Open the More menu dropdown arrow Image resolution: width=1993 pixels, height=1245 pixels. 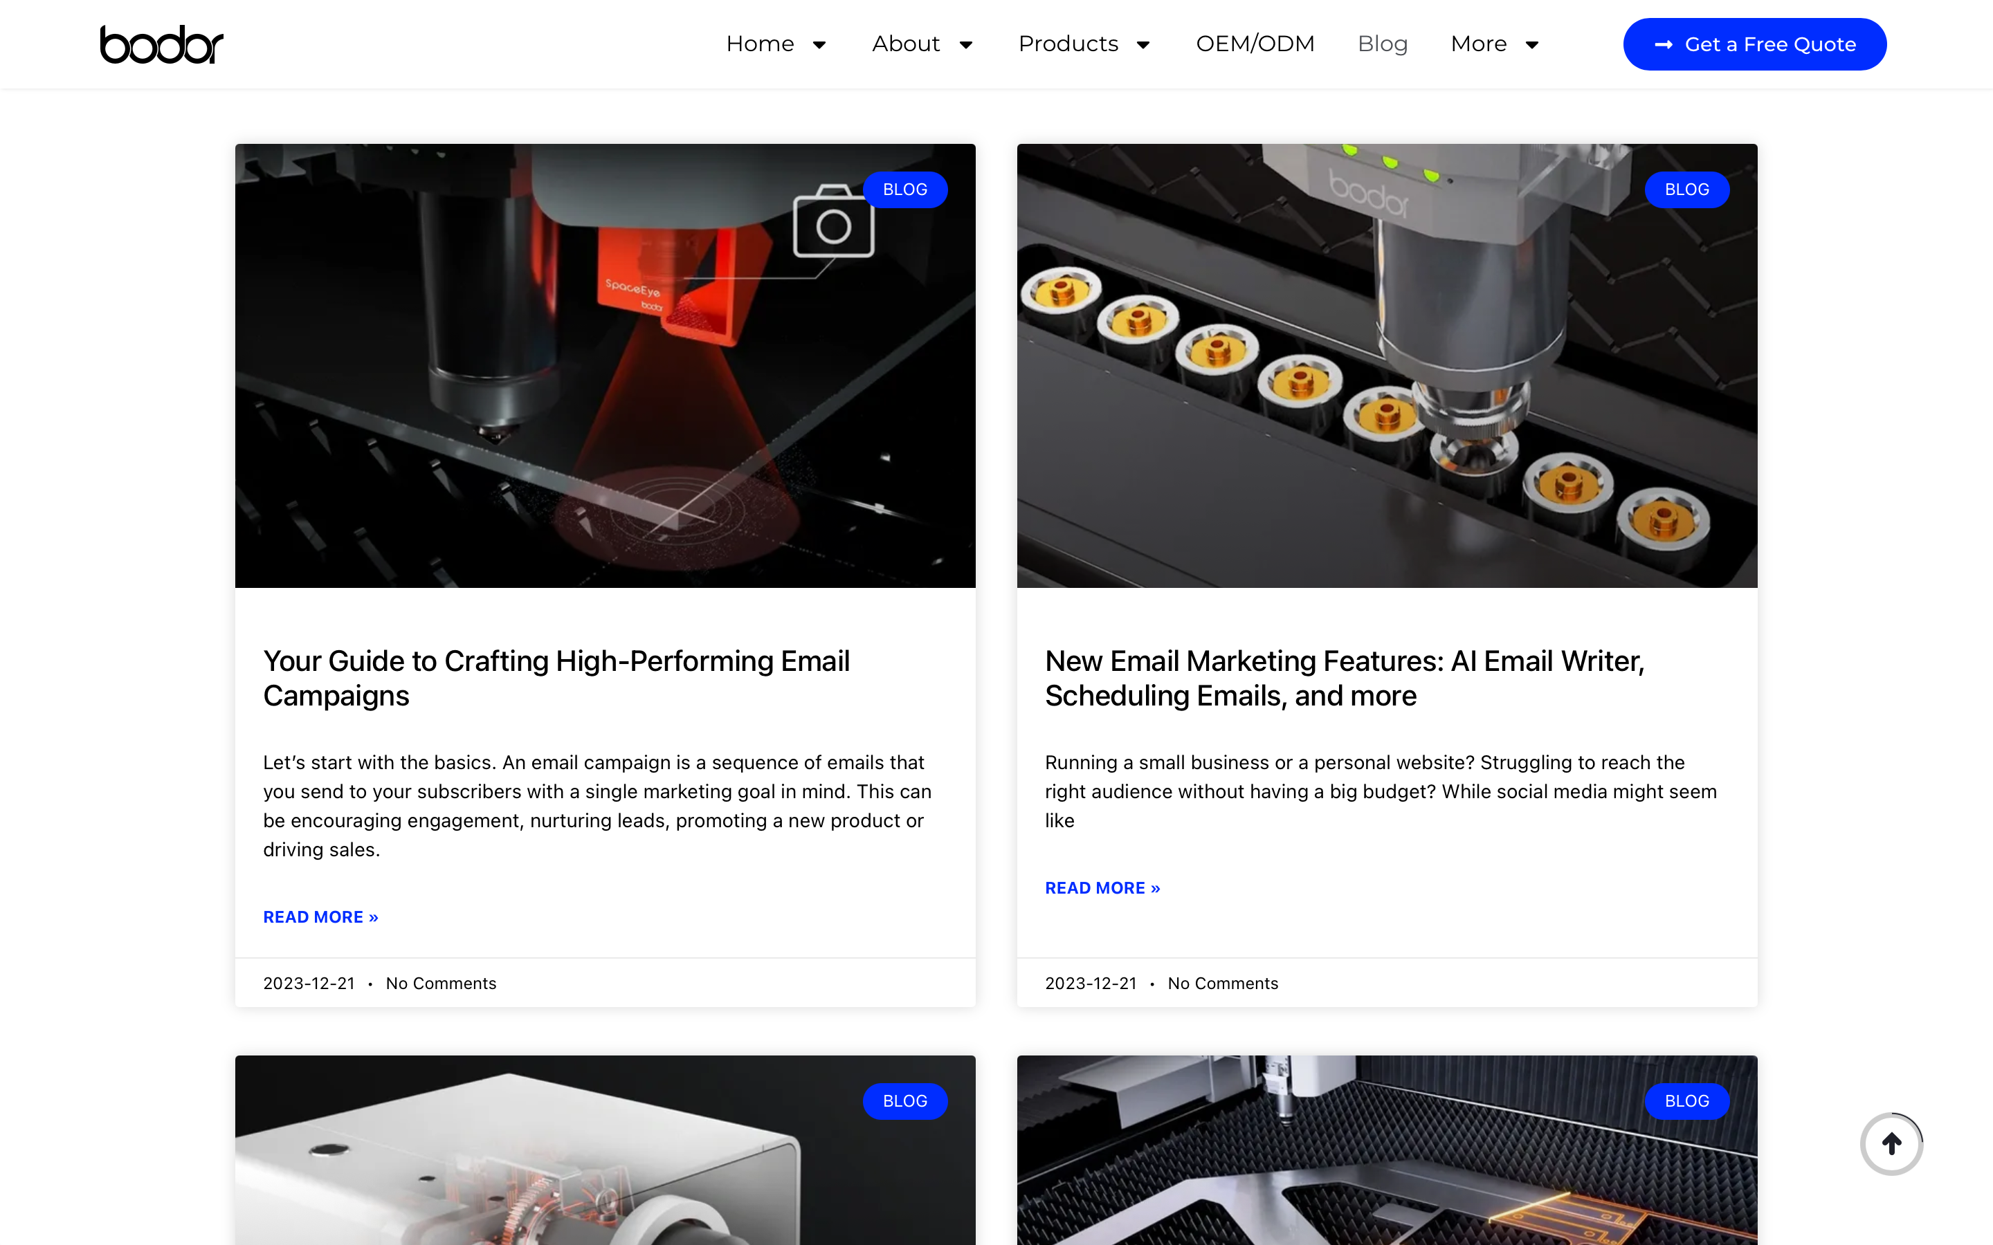1531,44
